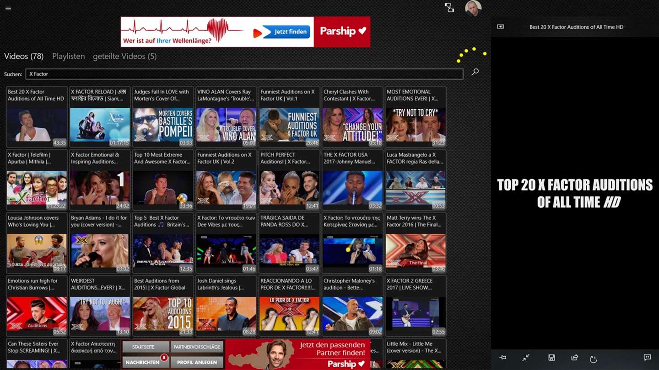Screen dimensions: 659x370
Task: Open REACCIONANDO A LO PEOR DE X FACTOR
Action: 289,306
